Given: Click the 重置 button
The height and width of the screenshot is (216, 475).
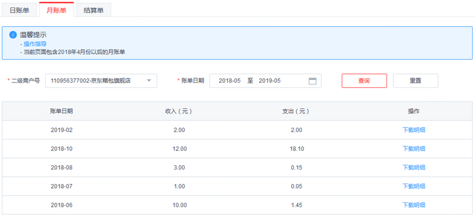Looking at the screenshot, I should click(x=416, y=81).
